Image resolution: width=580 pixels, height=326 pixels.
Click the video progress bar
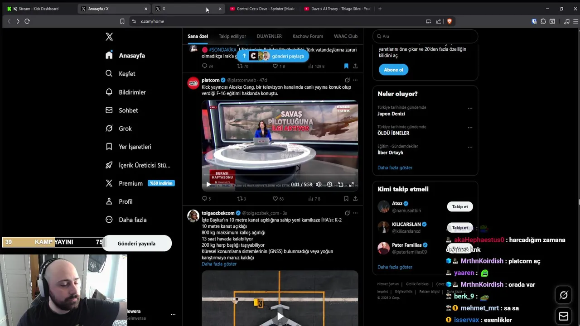coord(280,175)
